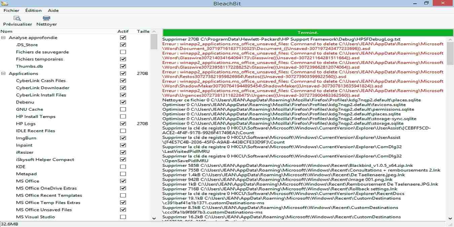Click the green Terminé progress bar

coord(307,32)
